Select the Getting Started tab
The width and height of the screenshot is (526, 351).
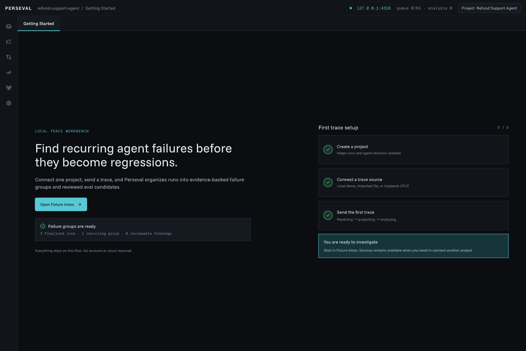(39, 23)
